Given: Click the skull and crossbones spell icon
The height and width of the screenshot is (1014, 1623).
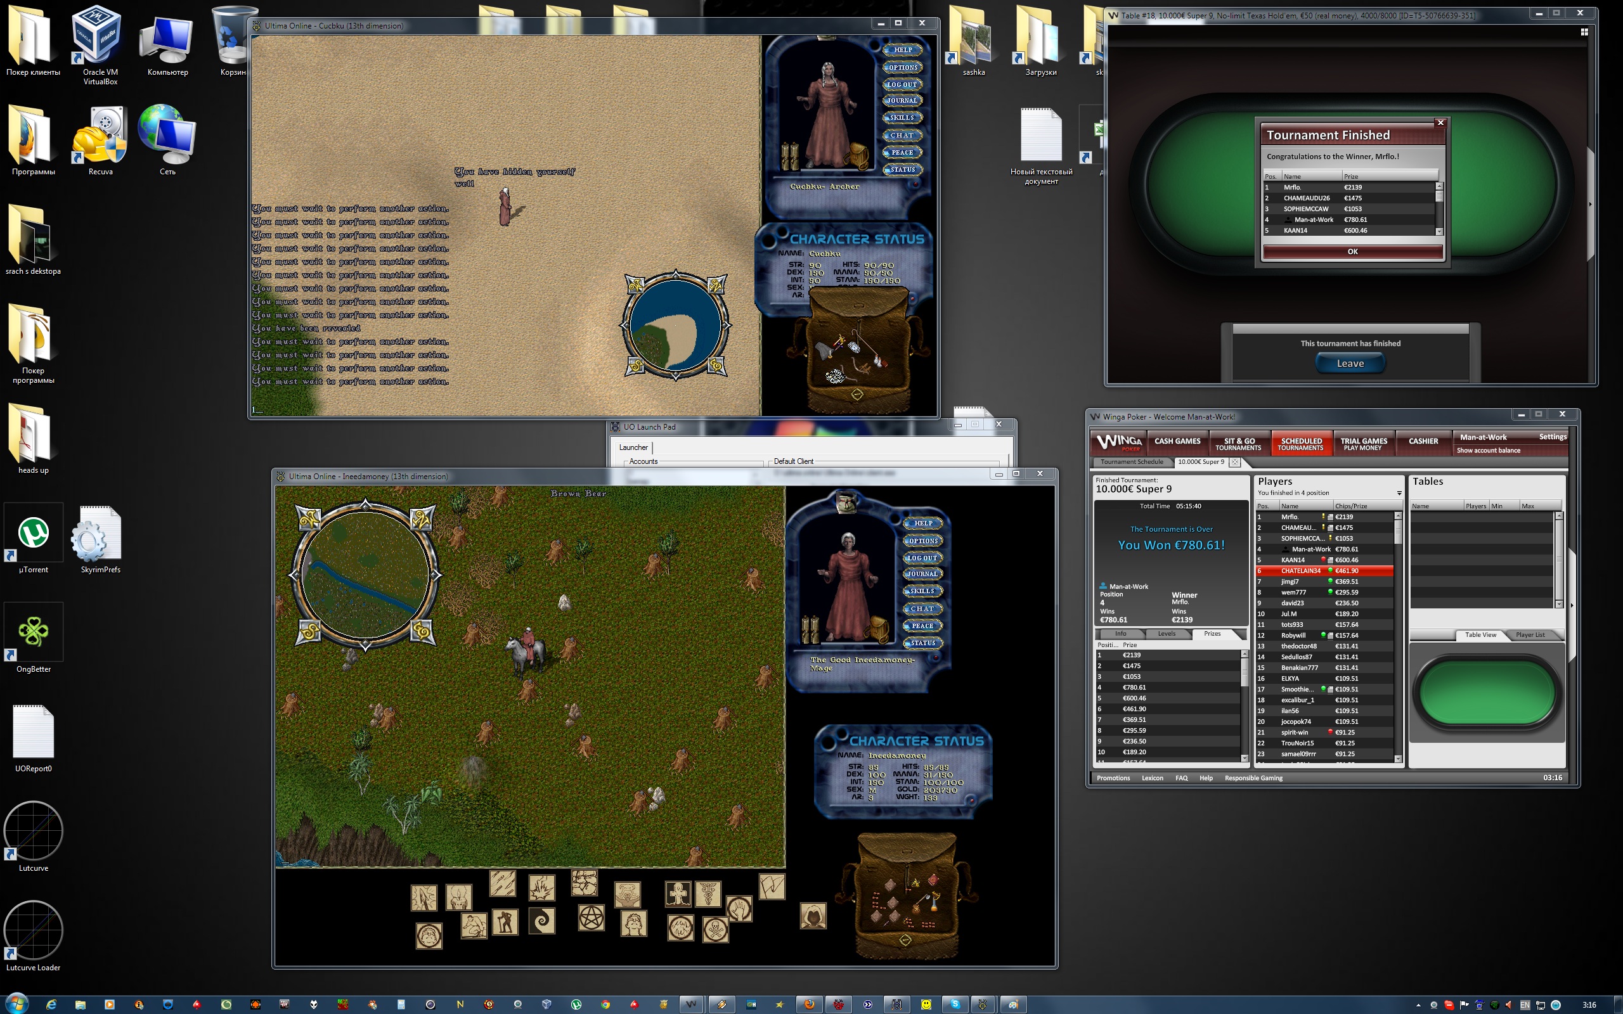Looking at the screenshot, I should pyautogui.click(x=715, y=930).
